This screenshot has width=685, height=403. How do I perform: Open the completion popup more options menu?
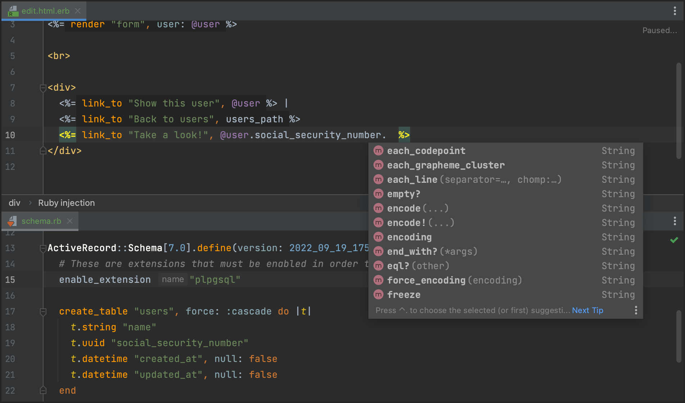[636, 310]
